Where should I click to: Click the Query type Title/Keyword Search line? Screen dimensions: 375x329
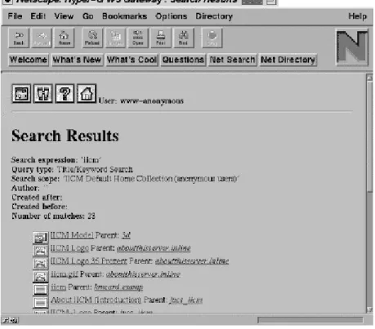point(72,170)
